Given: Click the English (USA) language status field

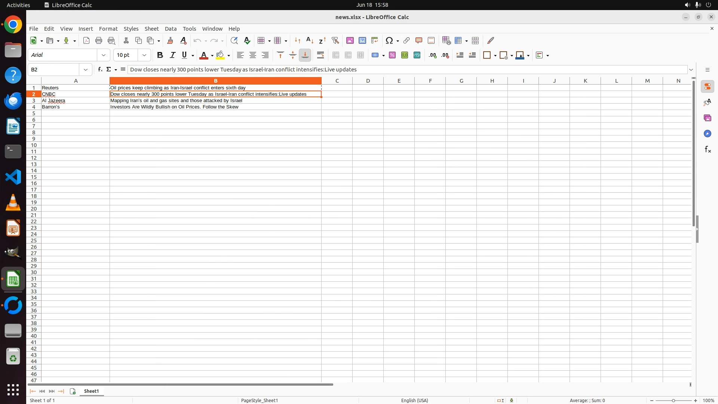Looking at the screenshot, I should point(414,400).
